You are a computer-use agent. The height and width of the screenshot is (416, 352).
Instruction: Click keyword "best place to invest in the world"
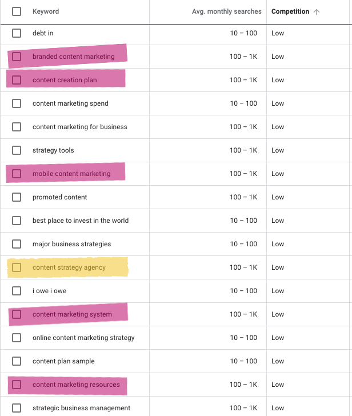pos(81,221)
